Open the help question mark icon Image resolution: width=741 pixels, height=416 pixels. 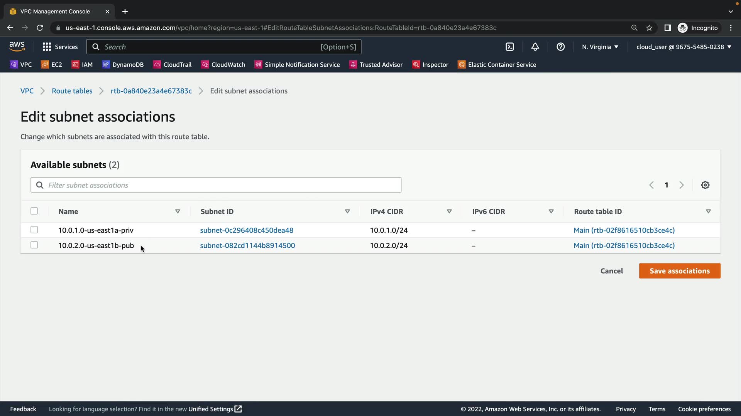[x=560, y=47]
